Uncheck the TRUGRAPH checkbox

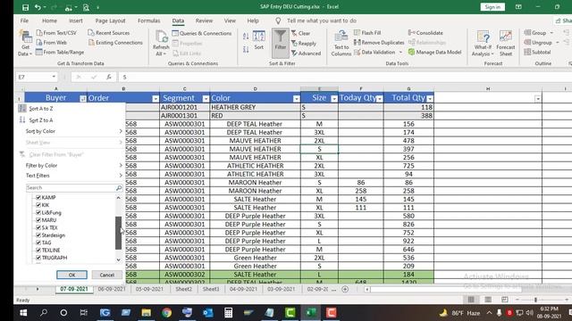(x=38, y=258)
